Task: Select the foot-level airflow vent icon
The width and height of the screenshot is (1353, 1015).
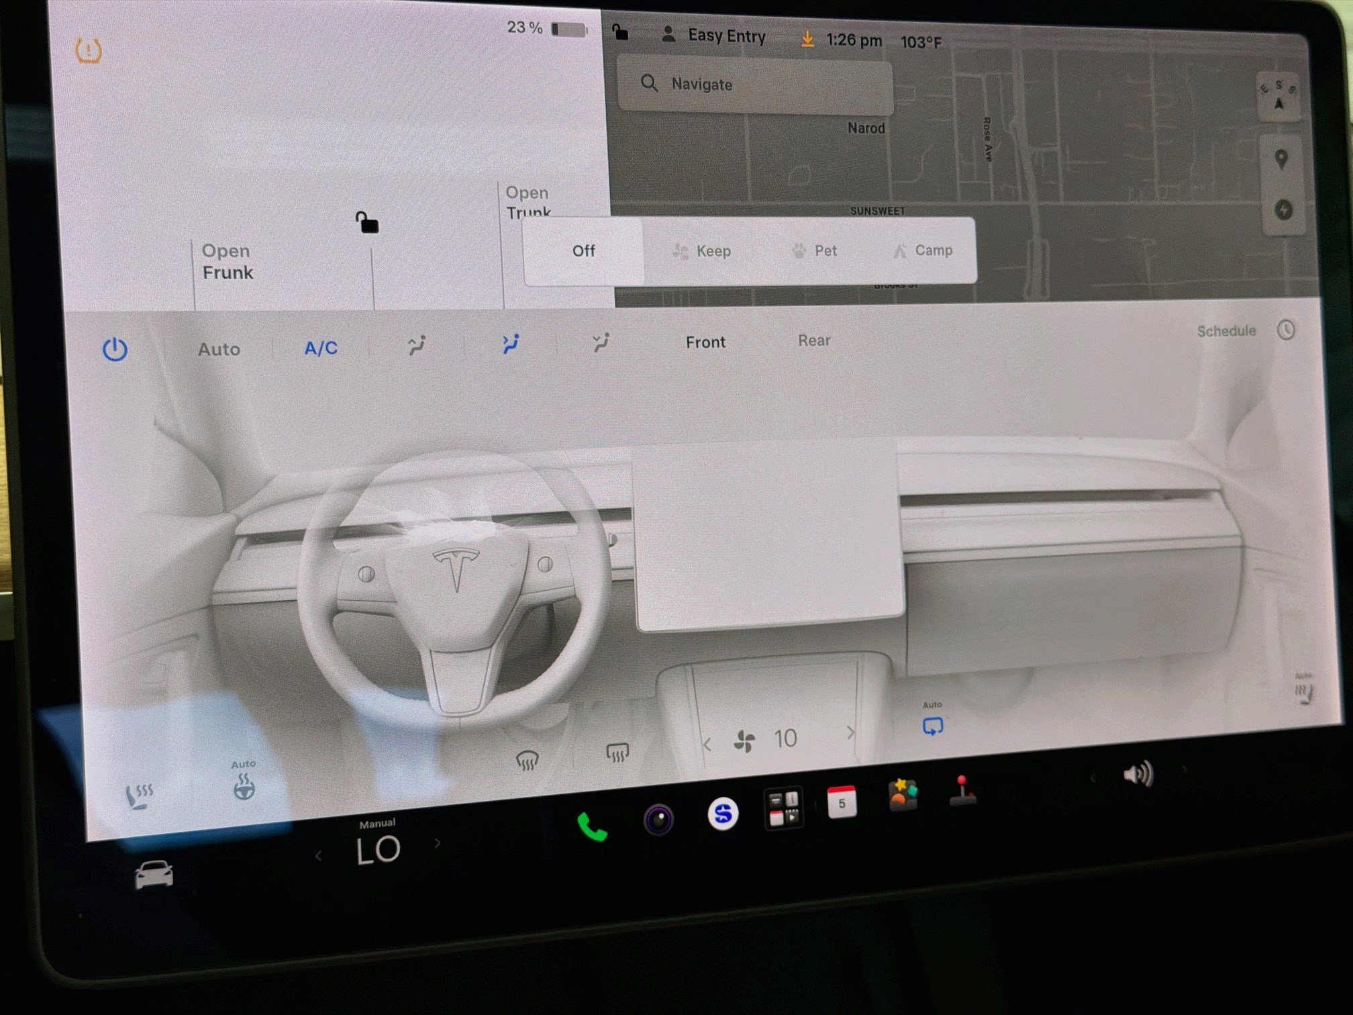Action: [x=601, y=342]
